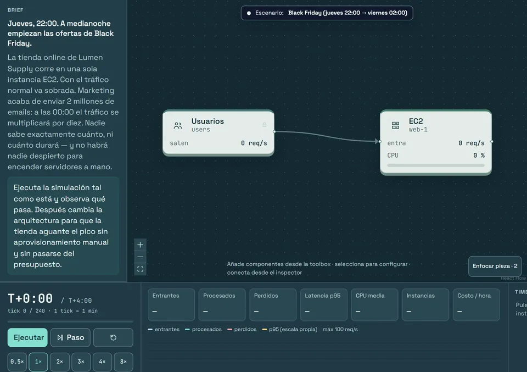Image resolution: width=527 pixels, height=372 pixels.
Task: Click the simulation timeline progress bar
Action: tap(70, 321)
